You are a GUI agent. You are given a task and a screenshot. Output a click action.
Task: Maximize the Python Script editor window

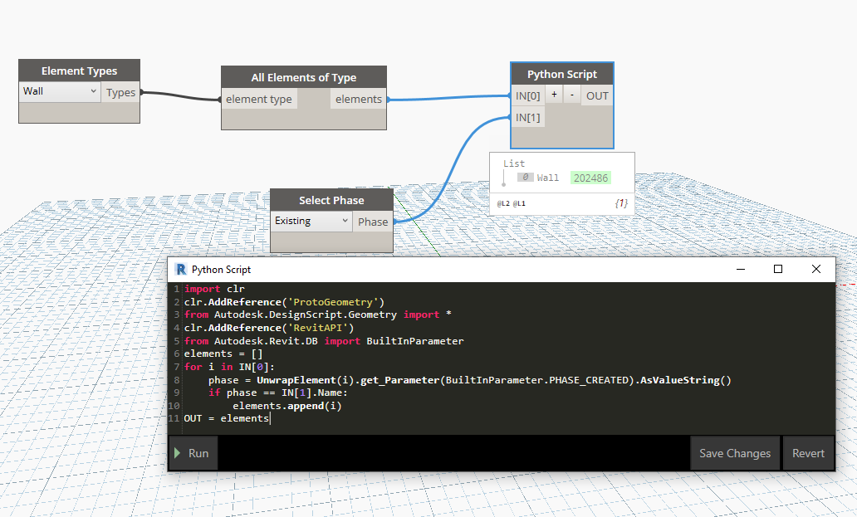[x=778, y=269]
